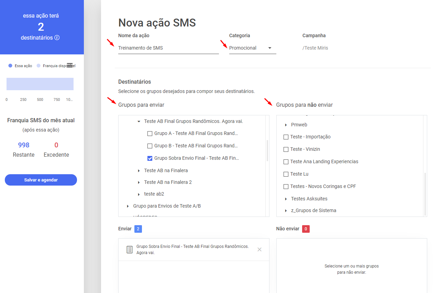Check Grupo B - Teste AB Final checkbox
The height and width of the screenshot is (293, 442).
[x=150, y=146]
